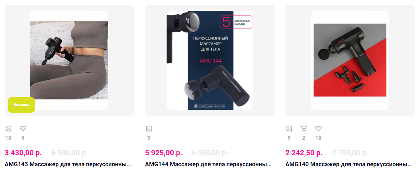Click the photo count icon under AMG143
This screenshot has width=420, height=177.
8,129
